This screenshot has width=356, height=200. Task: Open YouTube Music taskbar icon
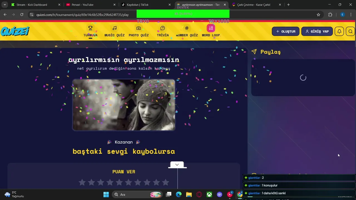pyautogui.click(x=230, y=194)
